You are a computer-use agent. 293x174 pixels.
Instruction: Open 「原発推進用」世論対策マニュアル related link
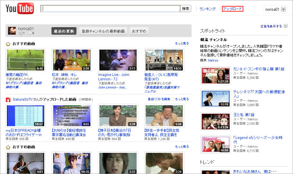162,89
